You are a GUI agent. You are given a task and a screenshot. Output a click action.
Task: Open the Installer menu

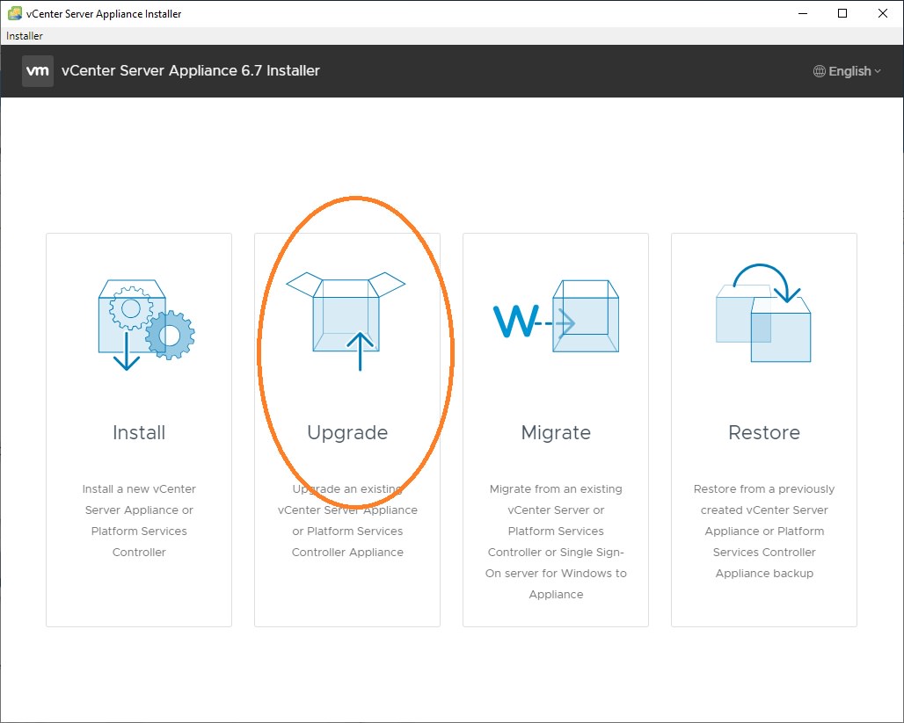point(25,36)
